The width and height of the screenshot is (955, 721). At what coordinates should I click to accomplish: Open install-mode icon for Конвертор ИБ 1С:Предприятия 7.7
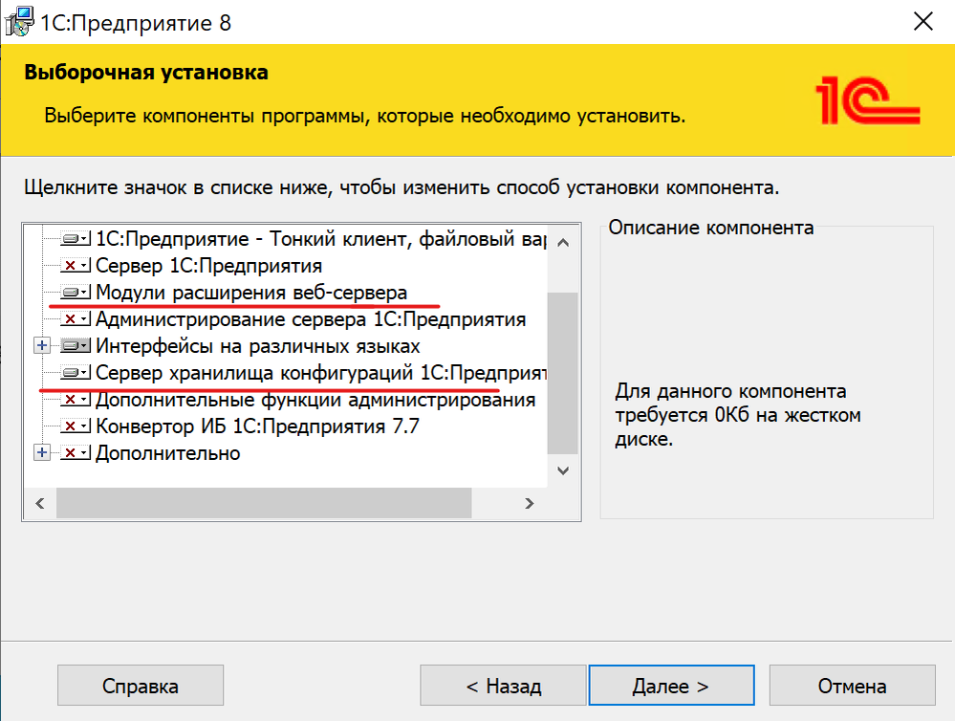pos(76,426)
